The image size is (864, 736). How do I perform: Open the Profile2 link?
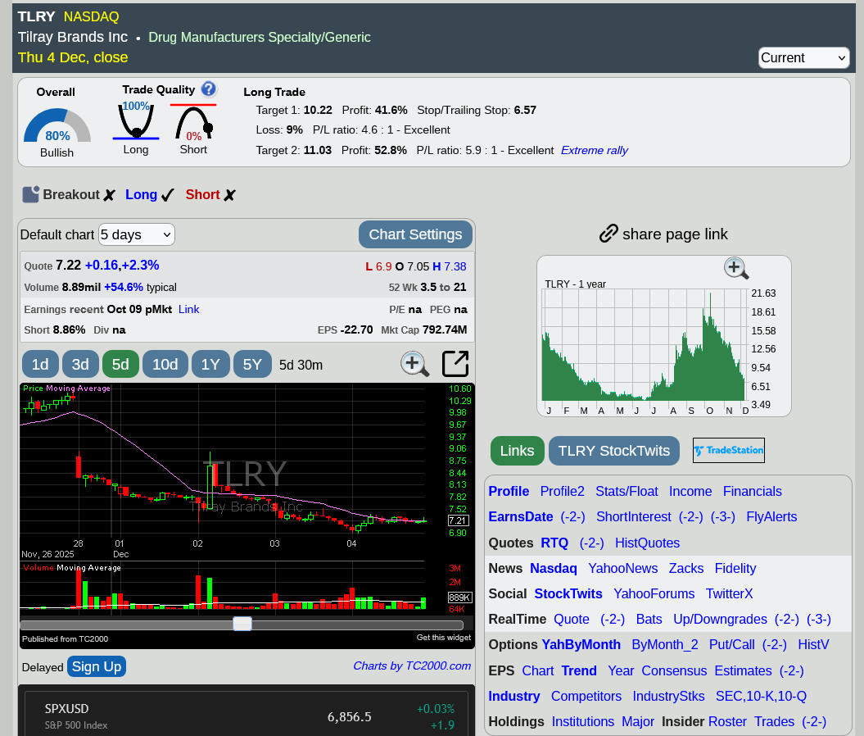562,491
